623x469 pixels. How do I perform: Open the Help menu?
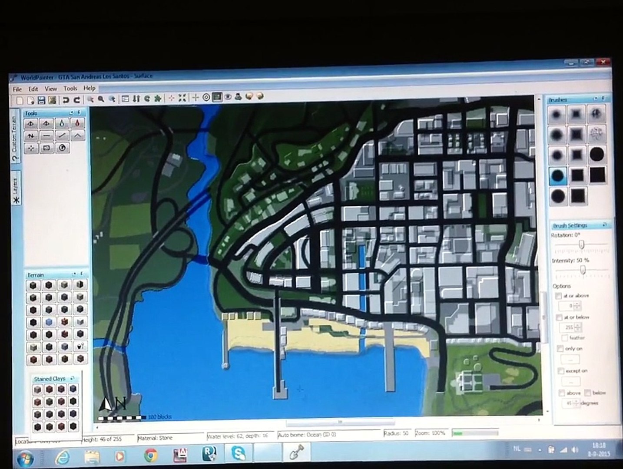point(89,88)
